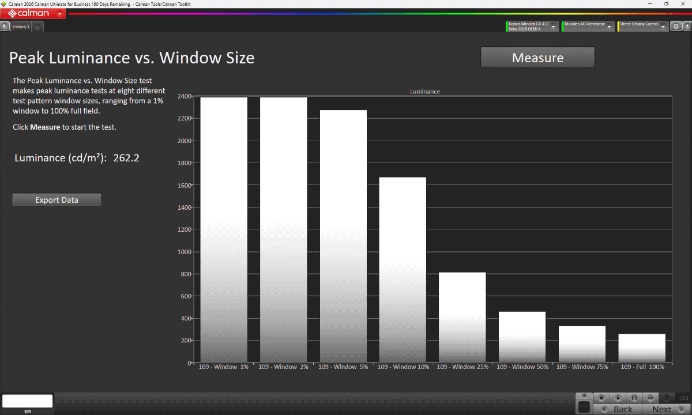Click the play arrow beside History 1
The width and height of the screenshot is (692, 415).
pyautogui.click(x=5, y=26)
